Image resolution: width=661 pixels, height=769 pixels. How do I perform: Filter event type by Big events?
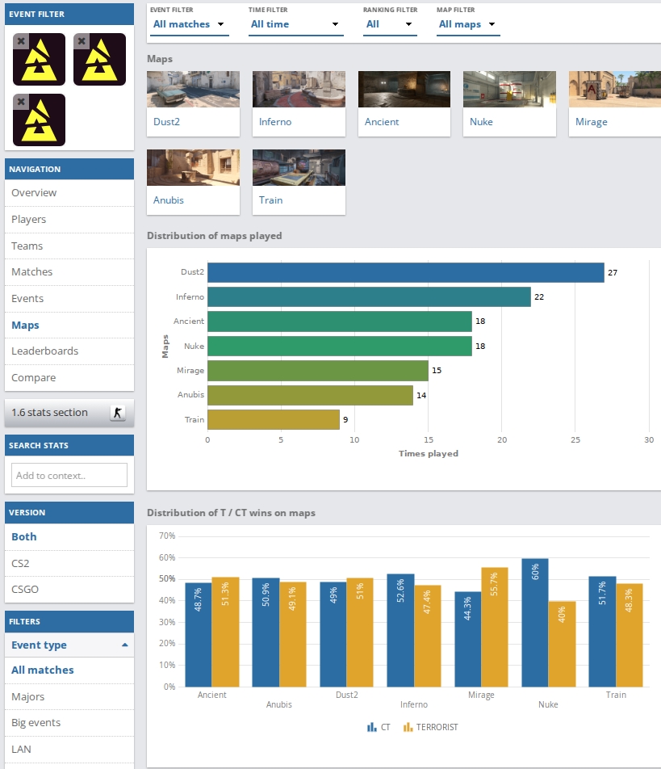[69, 722]
